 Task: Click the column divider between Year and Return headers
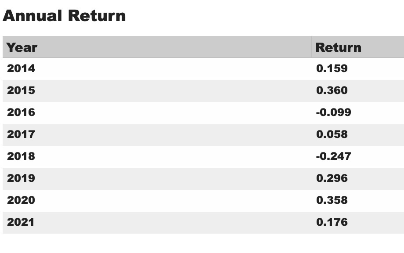pos(311,47)
